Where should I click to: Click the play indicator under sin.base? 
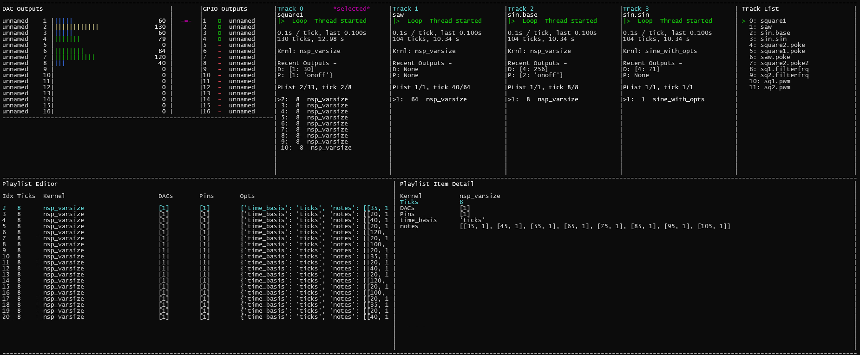click(x=512, y=21)
